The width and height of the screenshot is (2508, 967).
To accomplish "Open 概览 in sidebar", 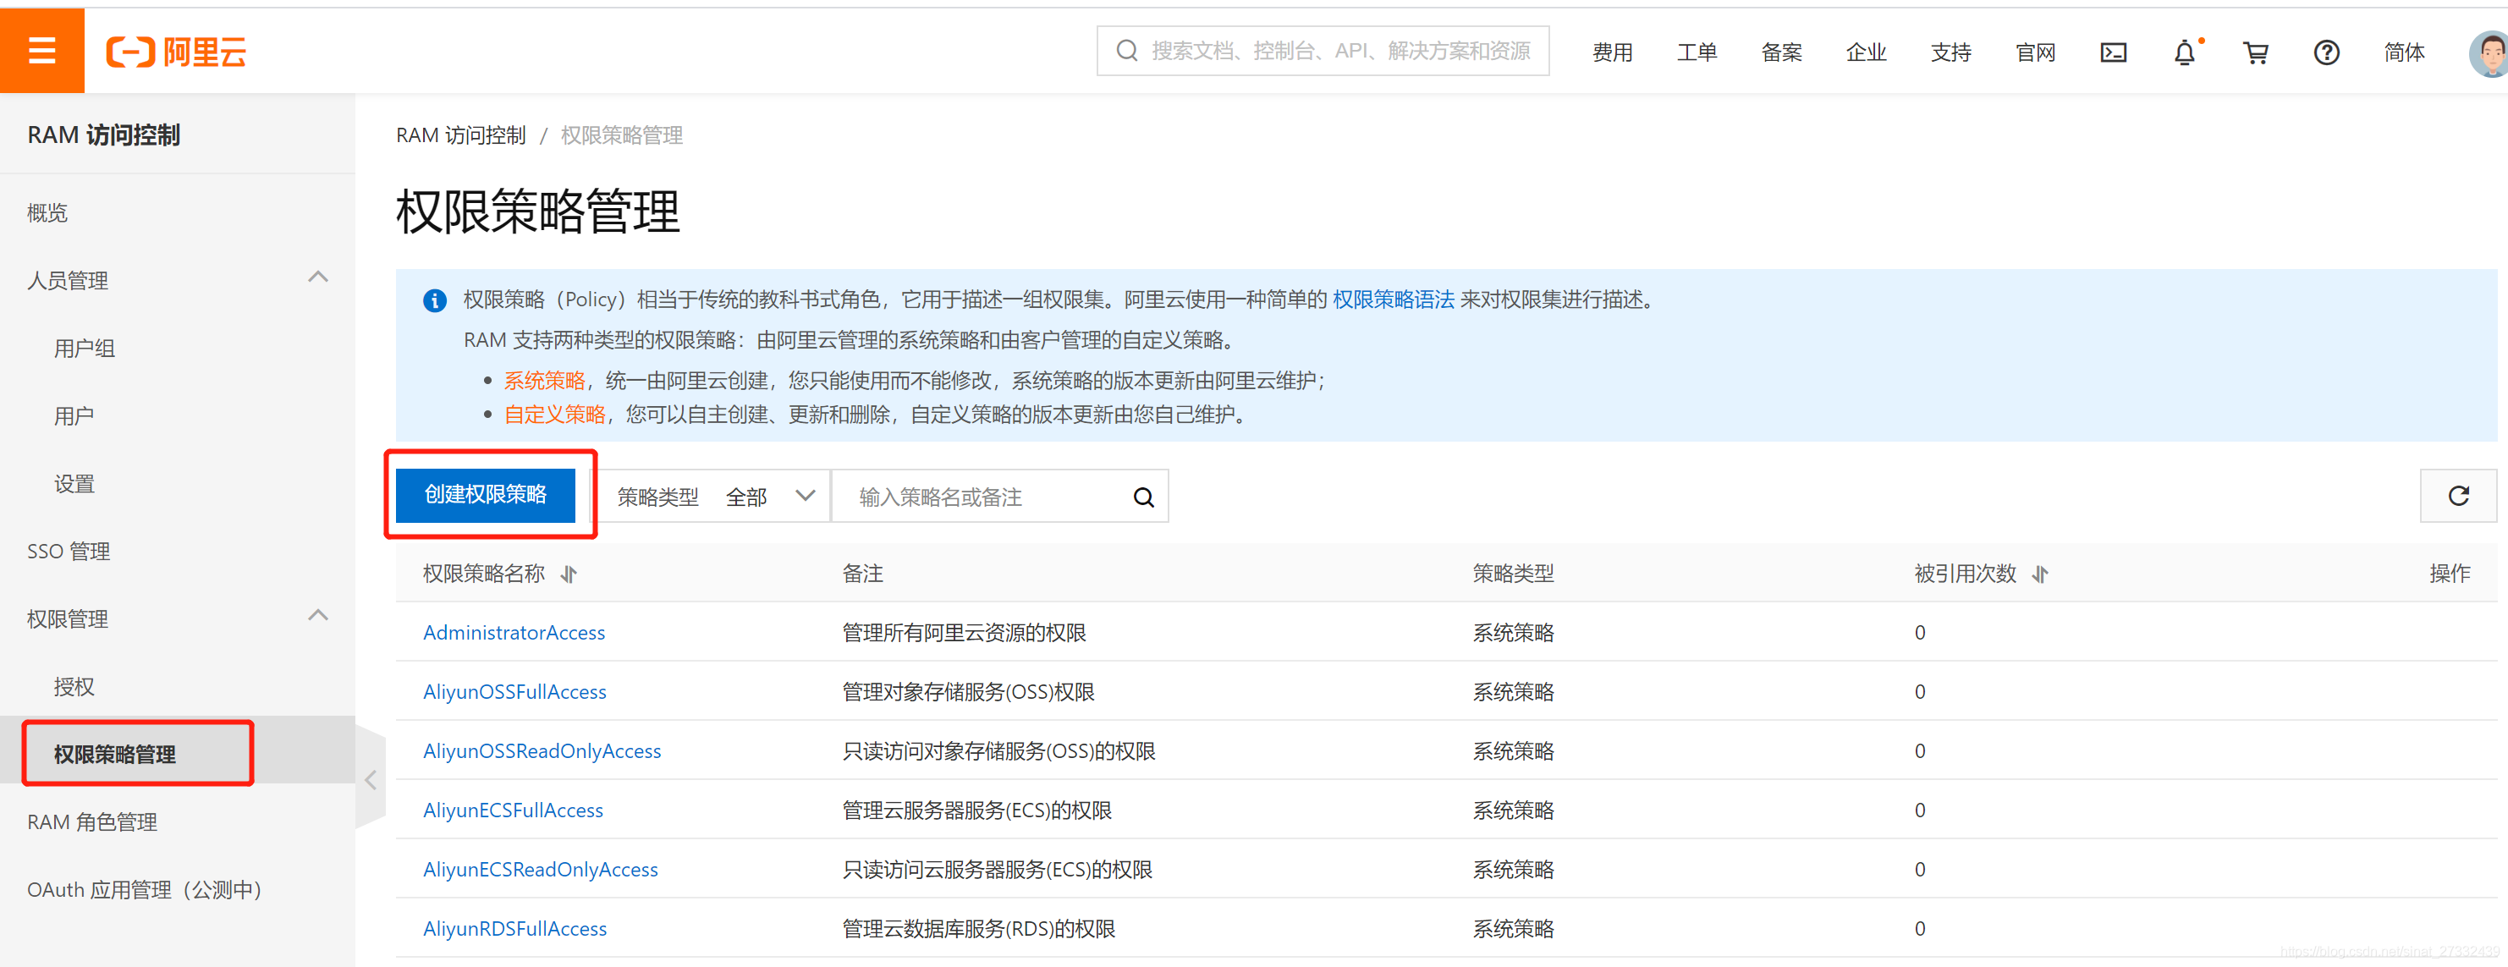I will [x=47, y=213].
